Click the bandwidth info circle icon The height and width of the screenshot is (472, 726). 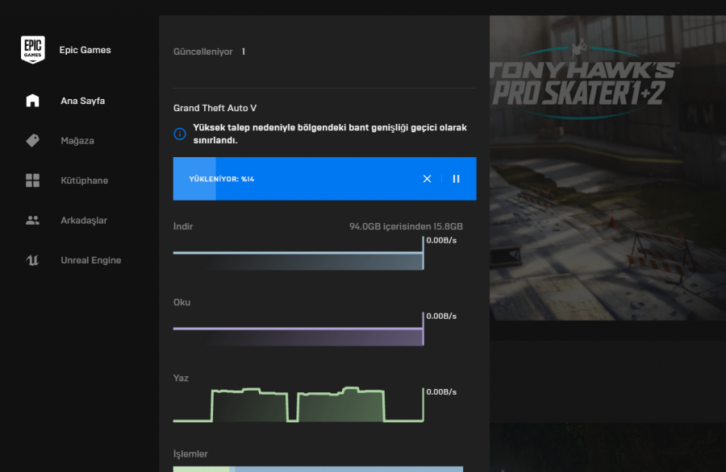pyautogui.click(x=180, y=134)
